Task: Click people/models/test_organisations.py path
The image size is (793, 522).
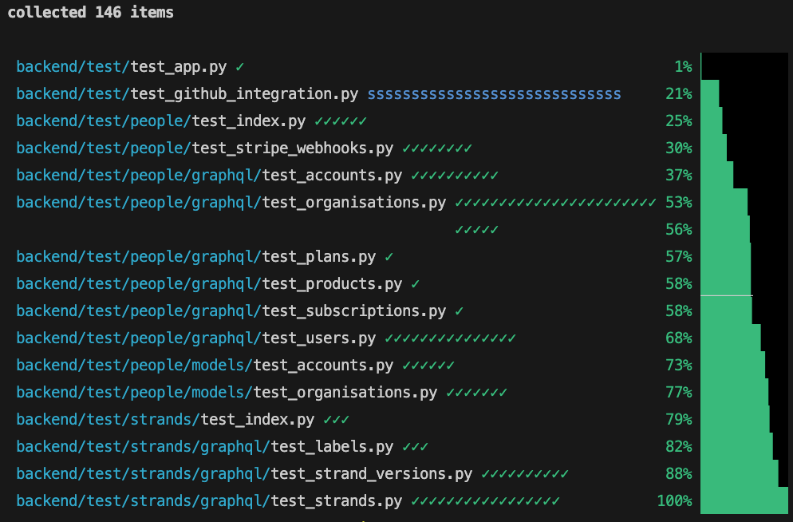Action: coord(227,393)
